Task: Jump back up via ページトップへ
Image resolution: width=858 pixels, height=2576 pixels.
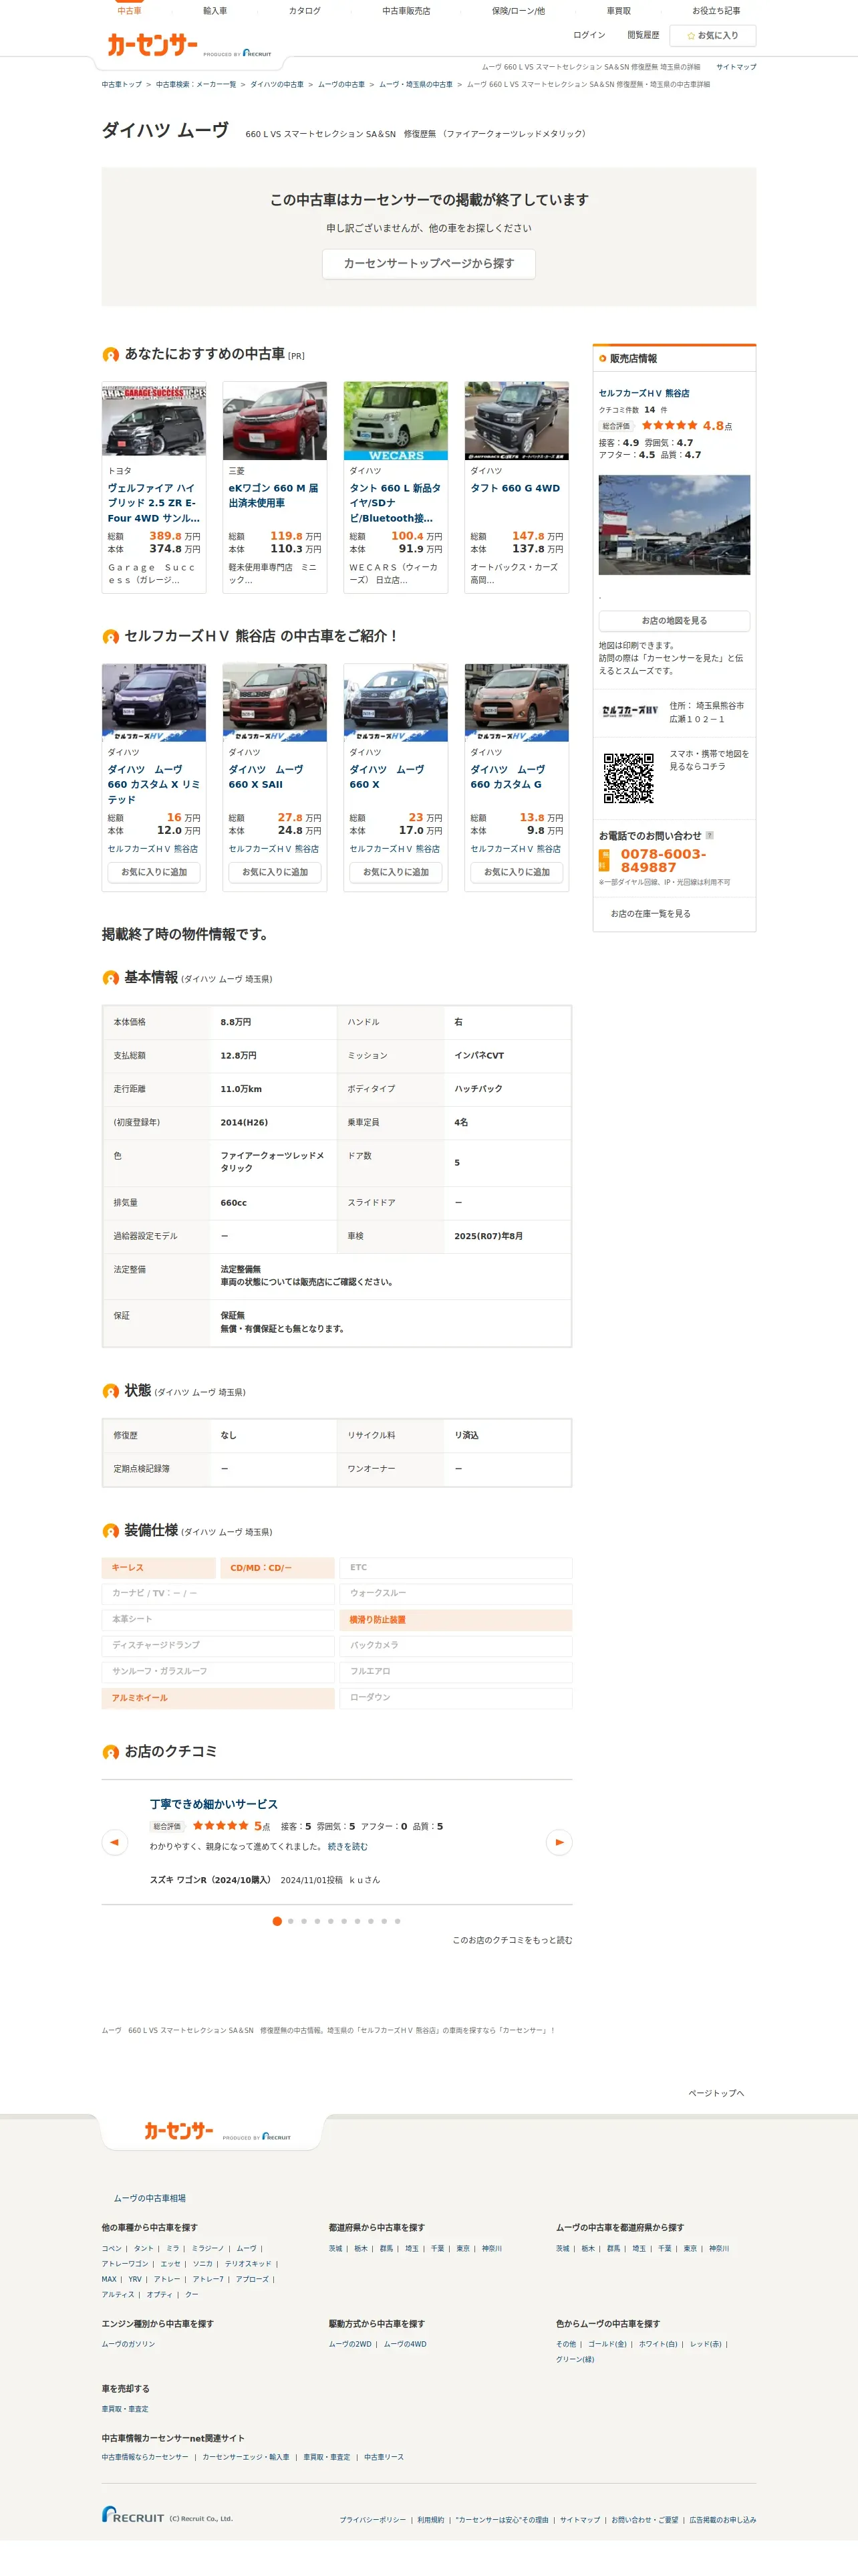Action: click(716, 2093)
